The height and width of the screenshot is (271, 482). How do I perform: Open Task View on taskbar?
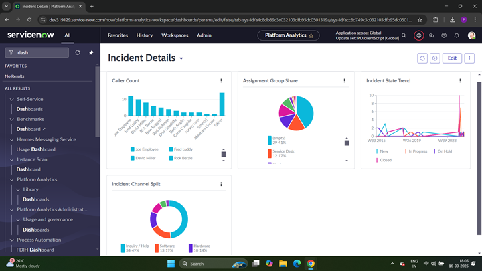pos(256,264)
